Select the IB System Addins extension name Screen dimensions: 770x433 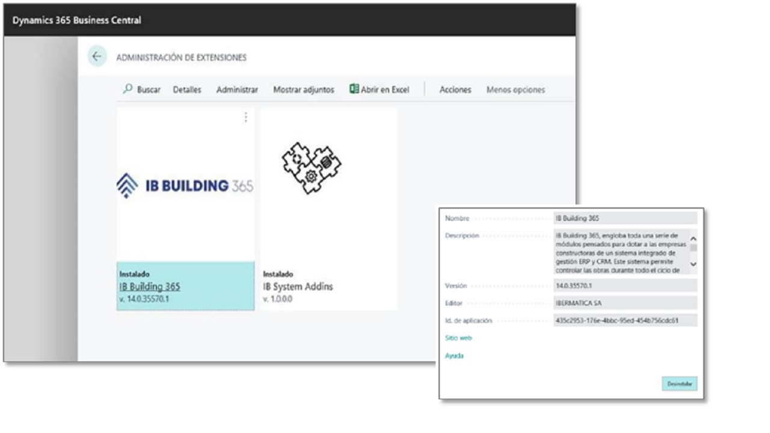(298, 286)
